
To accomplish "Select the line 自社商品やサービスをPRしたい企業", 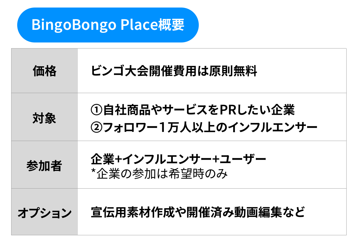I will point(199,110).
